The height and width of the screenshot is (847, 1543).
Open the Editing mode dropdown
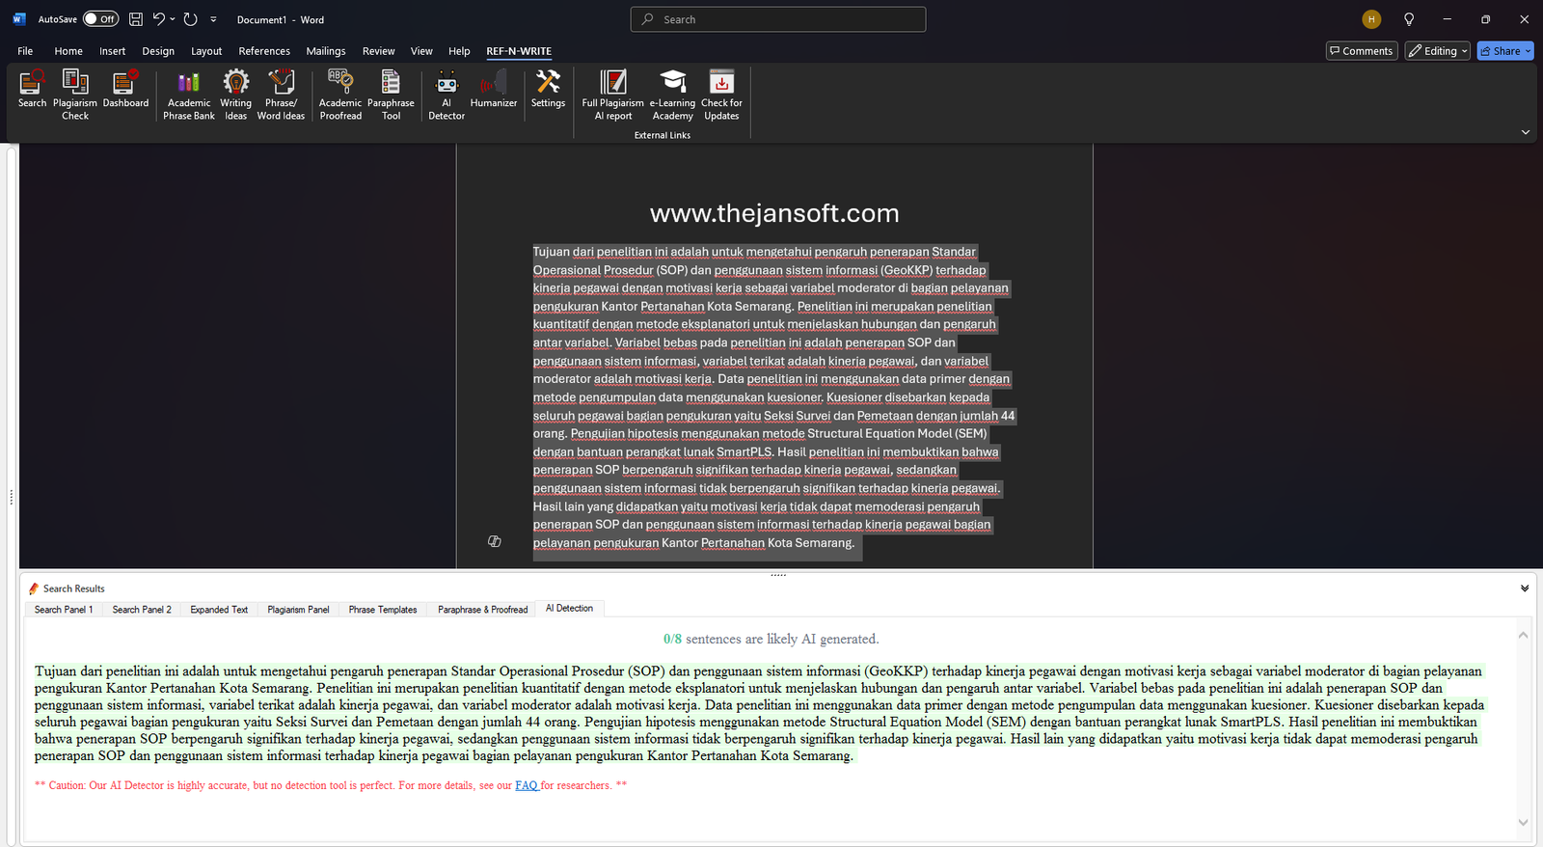[x=1437, y=51]
